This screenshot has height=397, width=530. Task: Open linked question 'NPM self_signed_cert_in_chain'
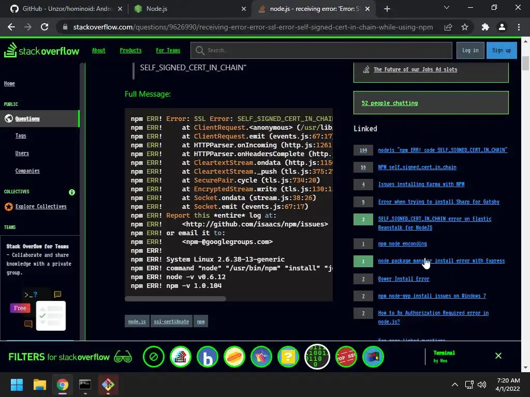click(x=417, y=167)
